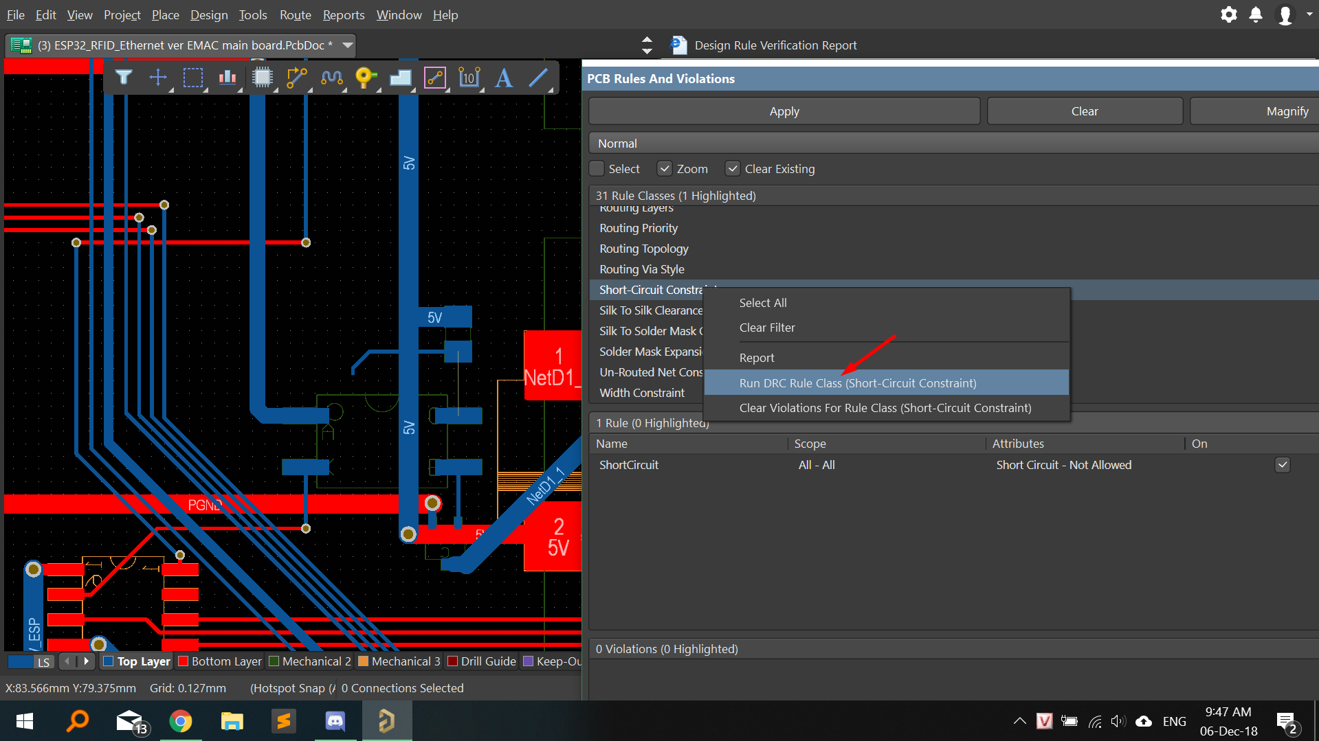The image size is (1319, 741).
Task: Click the Apply button
Action: (784, 111)
